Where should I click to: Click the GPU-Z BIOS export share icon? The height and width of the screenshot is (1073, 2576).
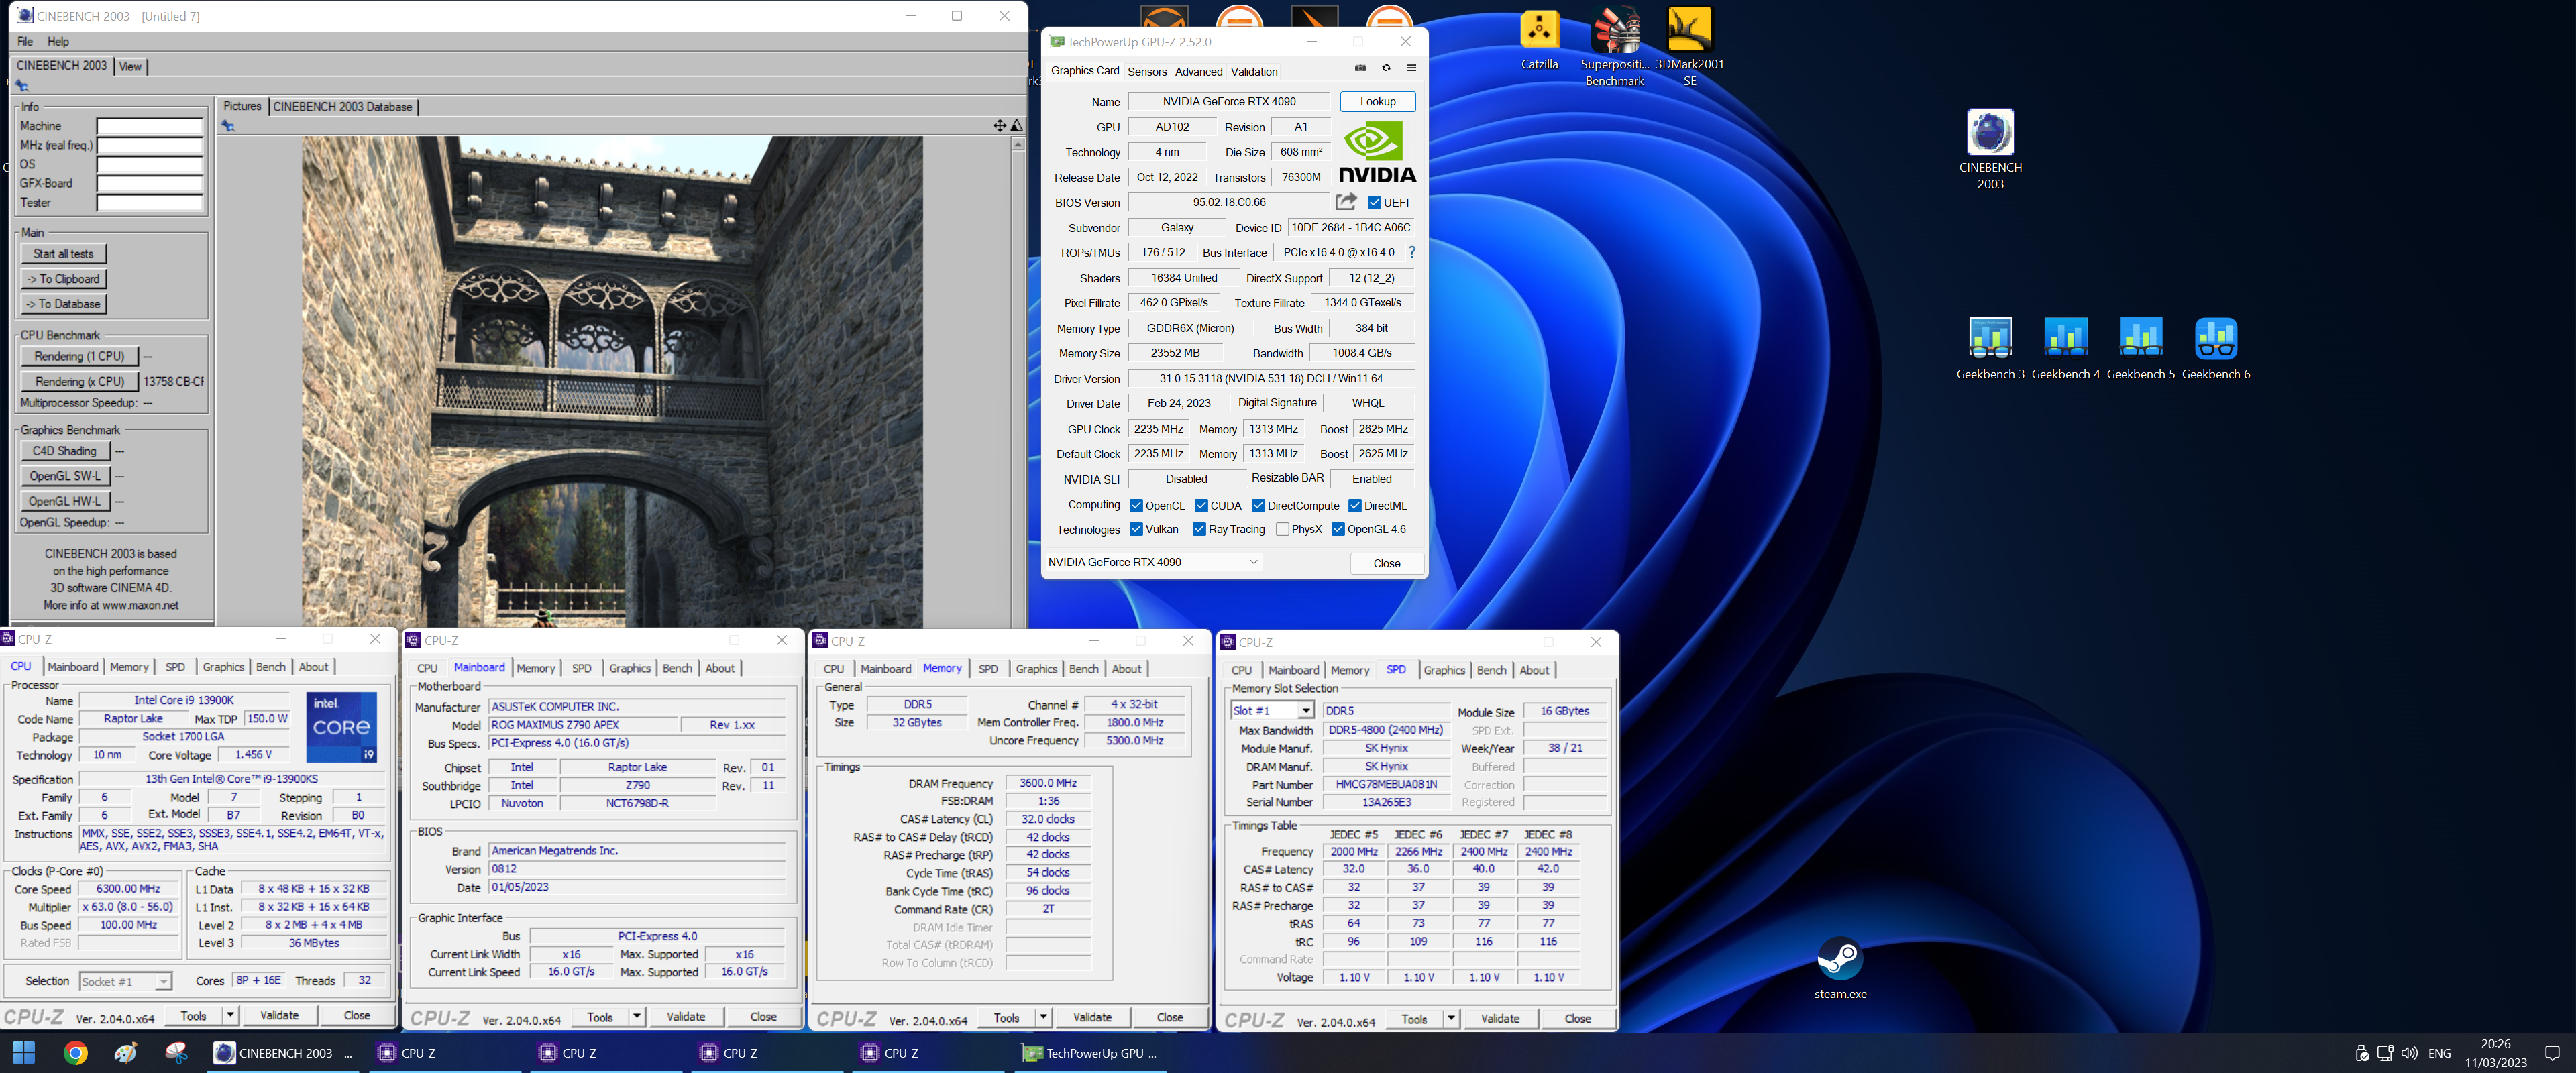coord(1346,202)
